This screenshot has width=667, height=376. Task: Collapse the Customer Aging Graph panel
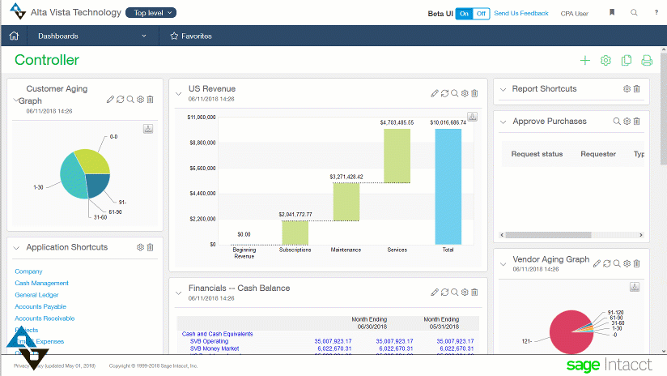pyautogui.click(x=16, y=100)
